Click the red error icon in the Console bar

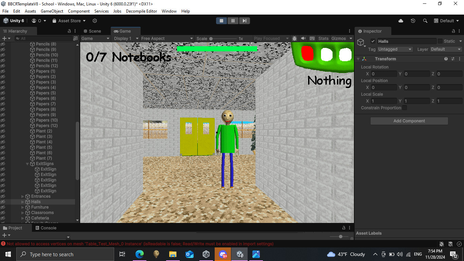pos(3,244)
